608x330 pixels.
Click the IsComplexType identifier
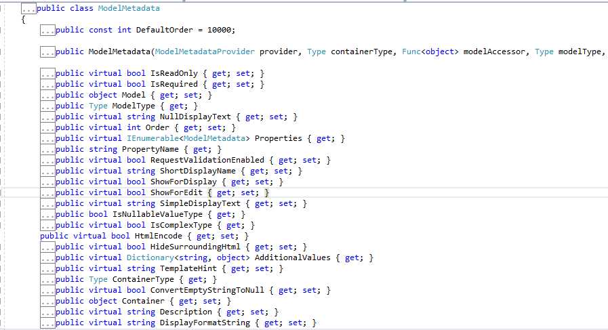click(181, 225)
